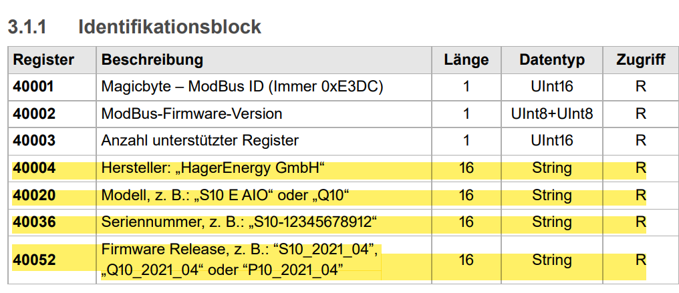679x293 pixels.
Task: Click highlighted register number 40020
Action: click(x=33, y=195)
